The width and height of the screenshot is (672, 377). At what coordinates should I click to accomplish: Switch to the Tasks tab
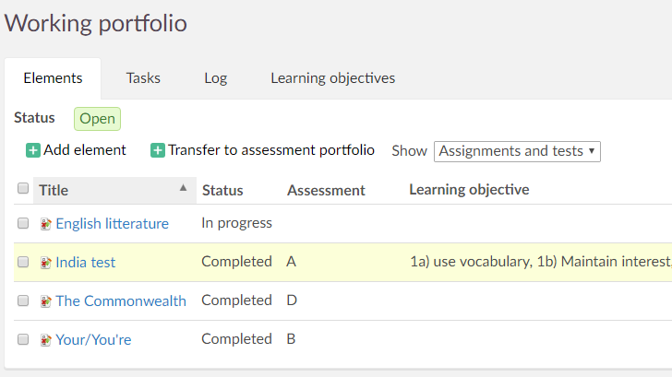coord(143,78)
